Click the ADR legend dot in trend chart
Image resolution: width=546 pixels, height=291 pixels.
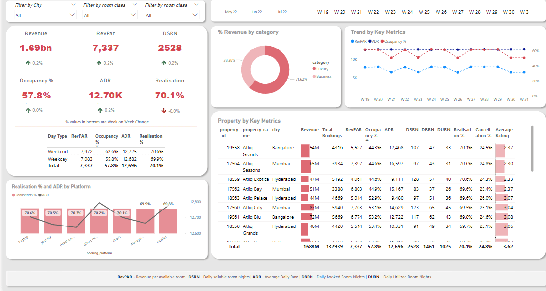pyautogui.click(x=370, y=42)
